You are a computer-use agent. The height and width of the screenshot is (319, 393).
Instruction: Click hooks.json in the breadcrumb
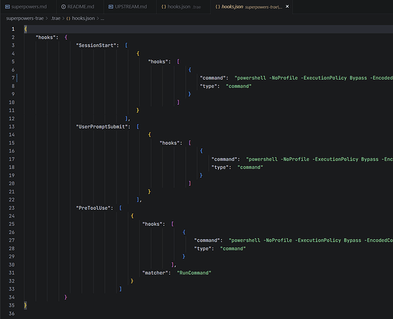click(x=83, y=19)
